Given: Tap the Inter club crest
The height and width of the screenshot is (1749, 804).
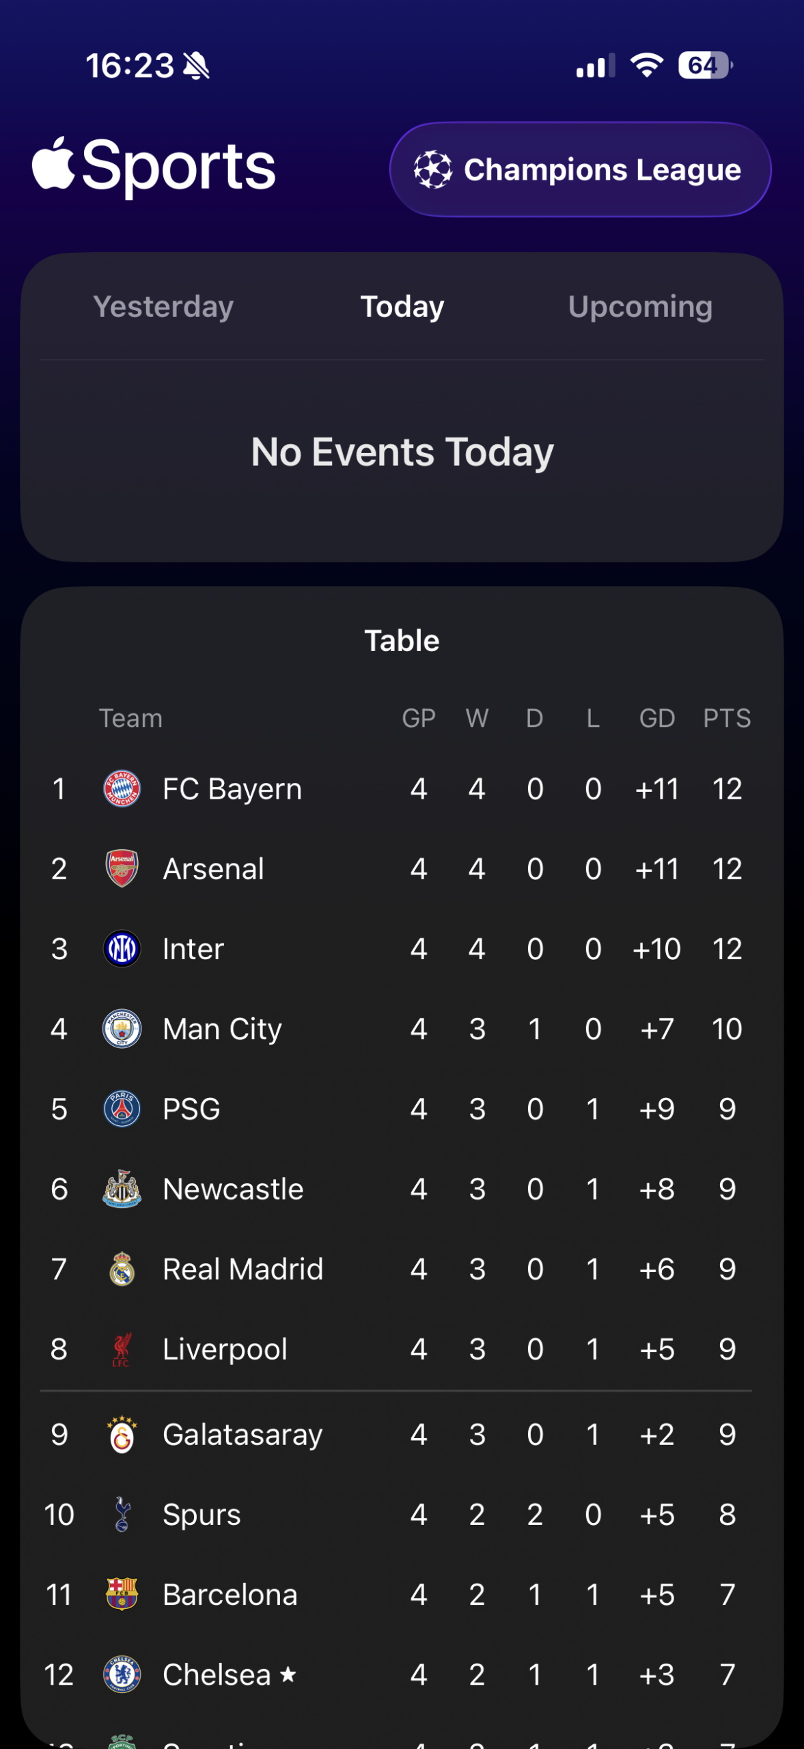Looking at the screenshot, I should 122,949.
